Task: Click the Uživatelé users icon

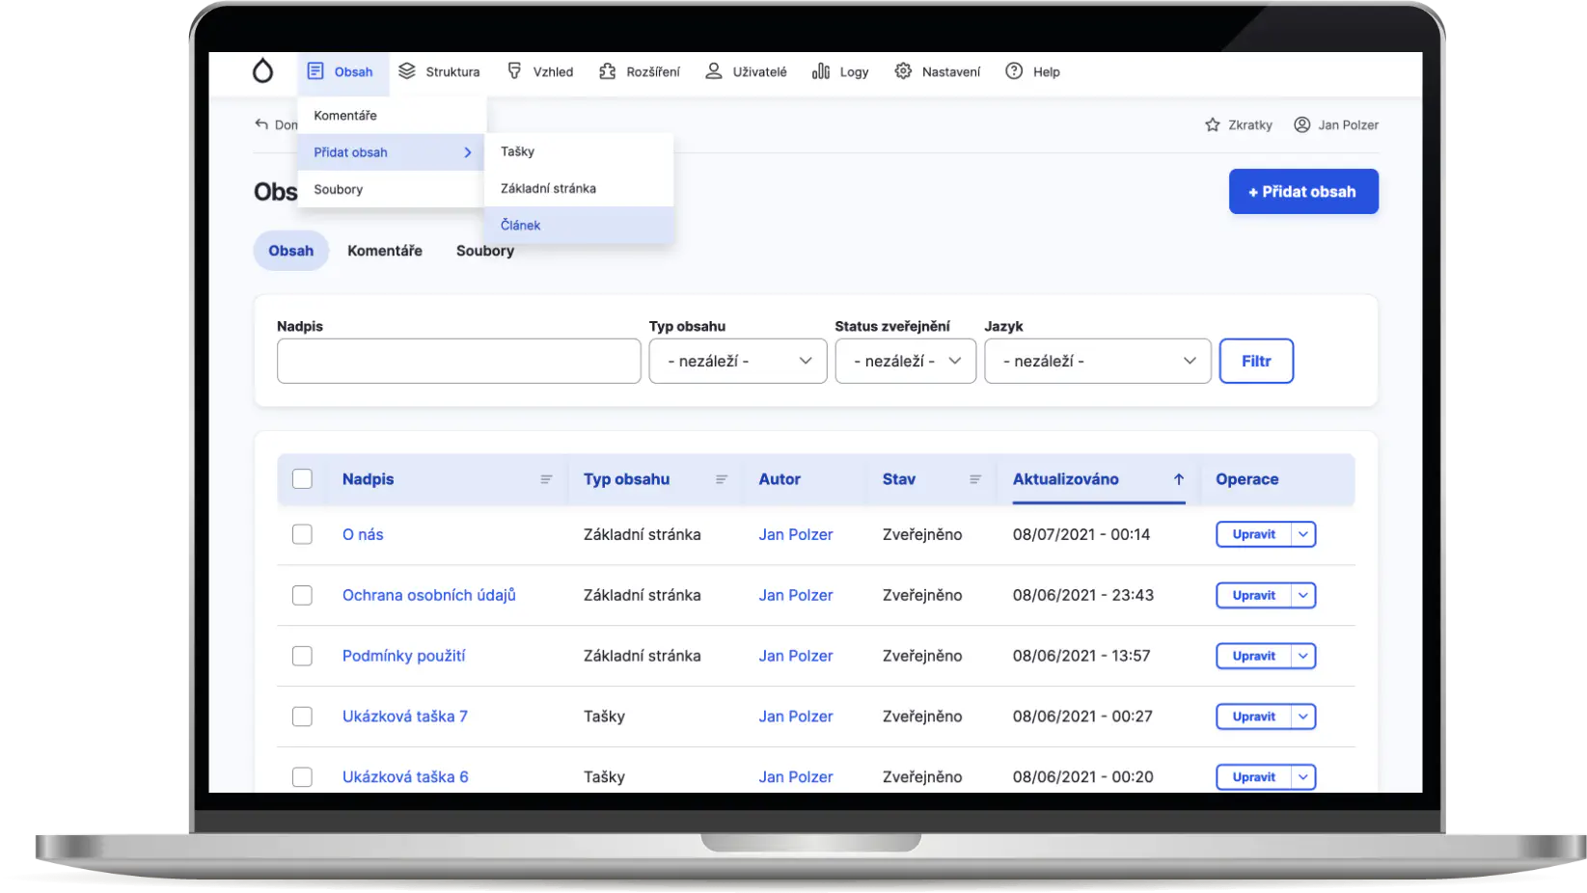Action: (713, 70)
